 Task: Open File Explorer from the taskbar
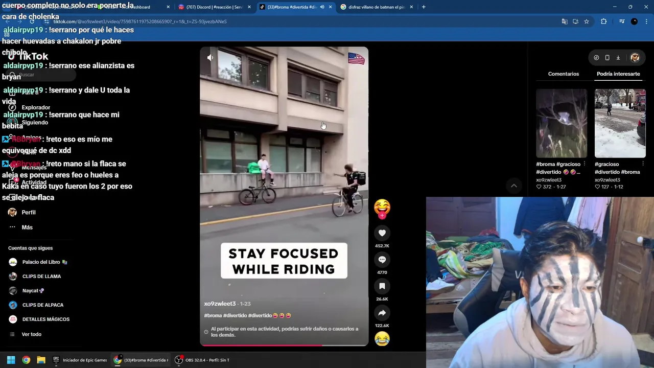(x=41, y=360)
